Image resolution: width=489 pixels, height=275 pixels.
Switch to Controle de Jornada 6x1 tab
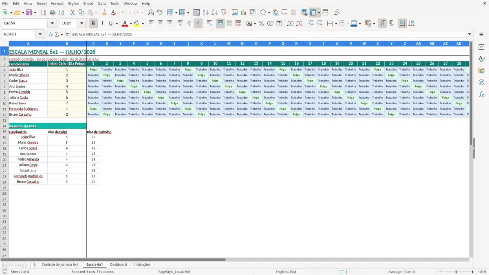pyautogui.click(x=60, y=264)
